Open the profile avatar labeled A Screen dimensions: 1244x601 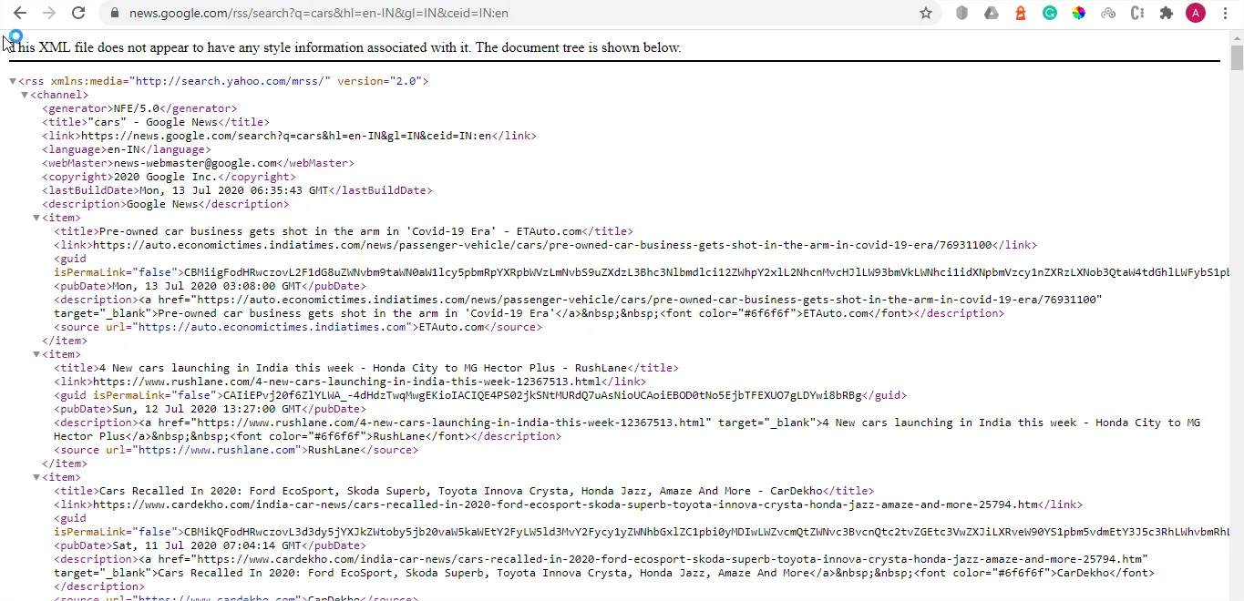1196,13
